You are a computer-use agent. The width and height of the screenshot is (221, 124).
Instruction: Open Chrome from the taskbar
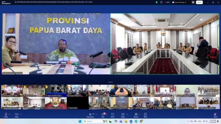click(x=141, y=121)
